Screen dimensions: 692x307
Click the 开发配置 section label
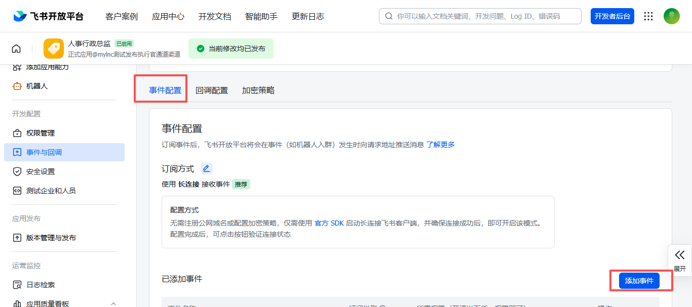coord(26,114)
